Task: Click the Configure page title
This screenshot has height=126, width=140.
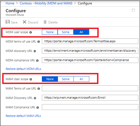Action: (x=16, y=11)
